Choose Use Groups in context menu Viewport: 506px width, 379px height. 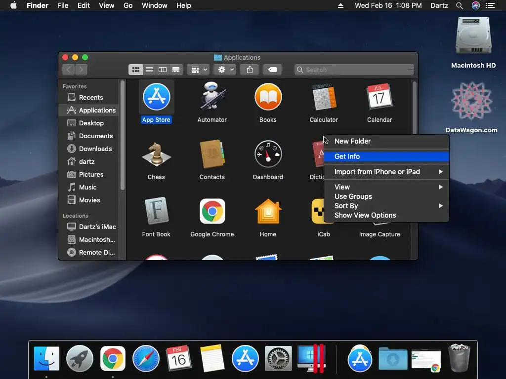(386, 196)
